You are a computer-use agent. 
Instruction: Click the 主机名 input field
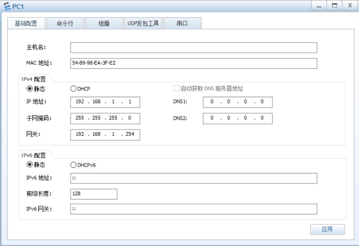click(193, 48)
